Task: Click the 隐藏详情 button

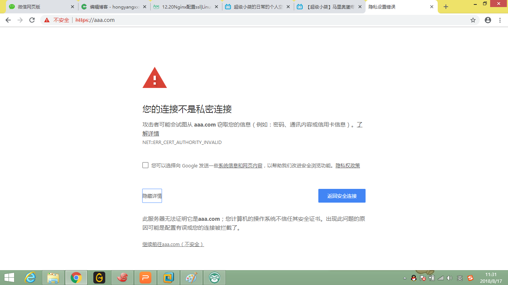Action: click(x=152, y=196)
